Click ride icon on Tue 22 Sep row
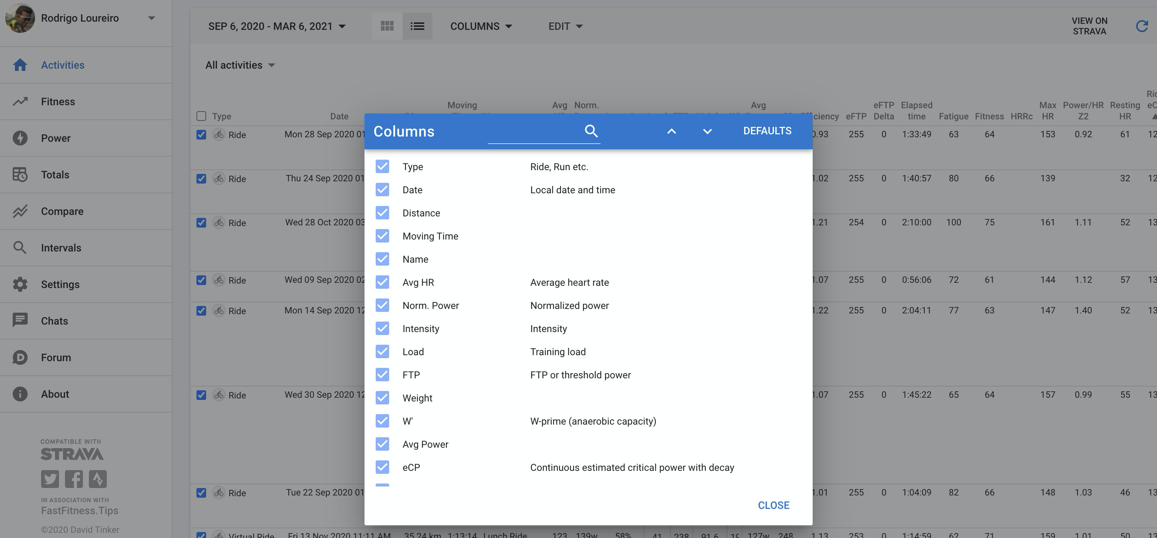 click(219, 493)
